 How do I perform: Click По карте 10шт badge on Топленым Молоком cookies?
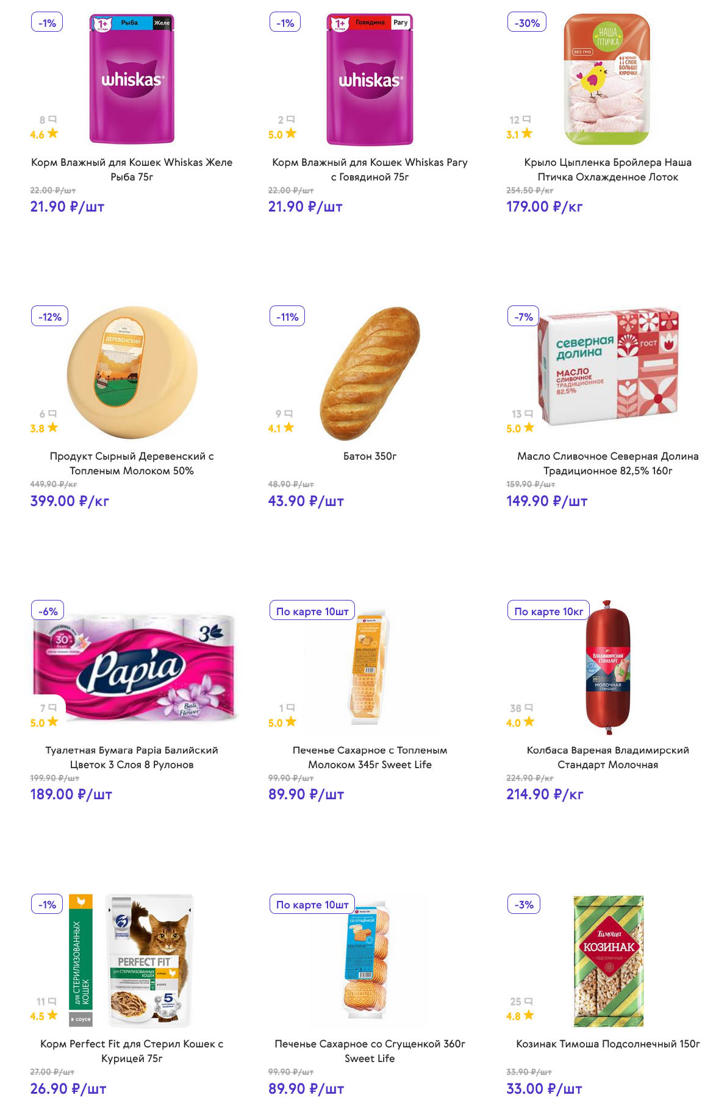pos(312,611)
